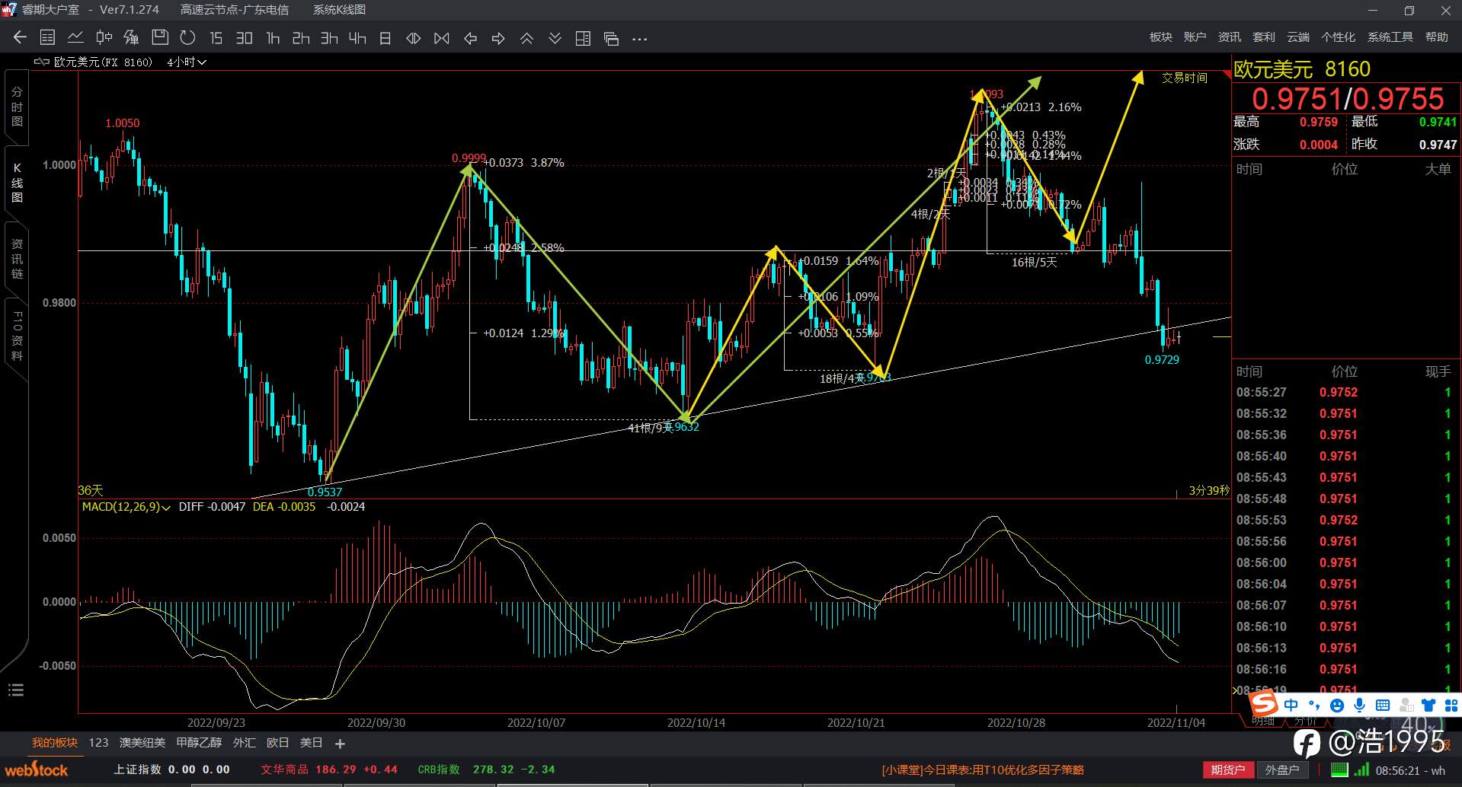Click the green grid status icon

point(1339,770)
